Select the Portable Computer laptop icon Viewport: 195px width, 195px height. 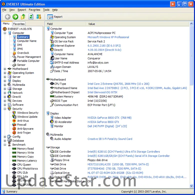tap(14, 61)
